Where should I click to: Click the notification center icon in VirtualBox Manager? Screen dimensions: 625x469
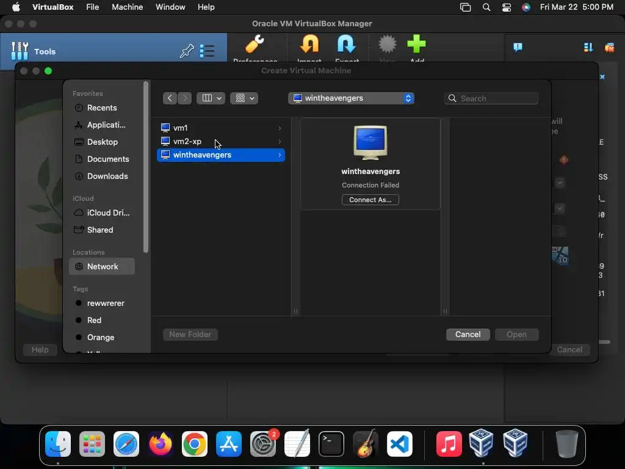pos(518,48)
